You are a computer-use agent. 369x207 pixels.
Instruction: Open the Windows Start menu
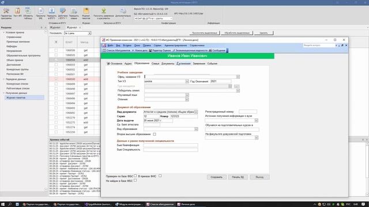point(3,204)
